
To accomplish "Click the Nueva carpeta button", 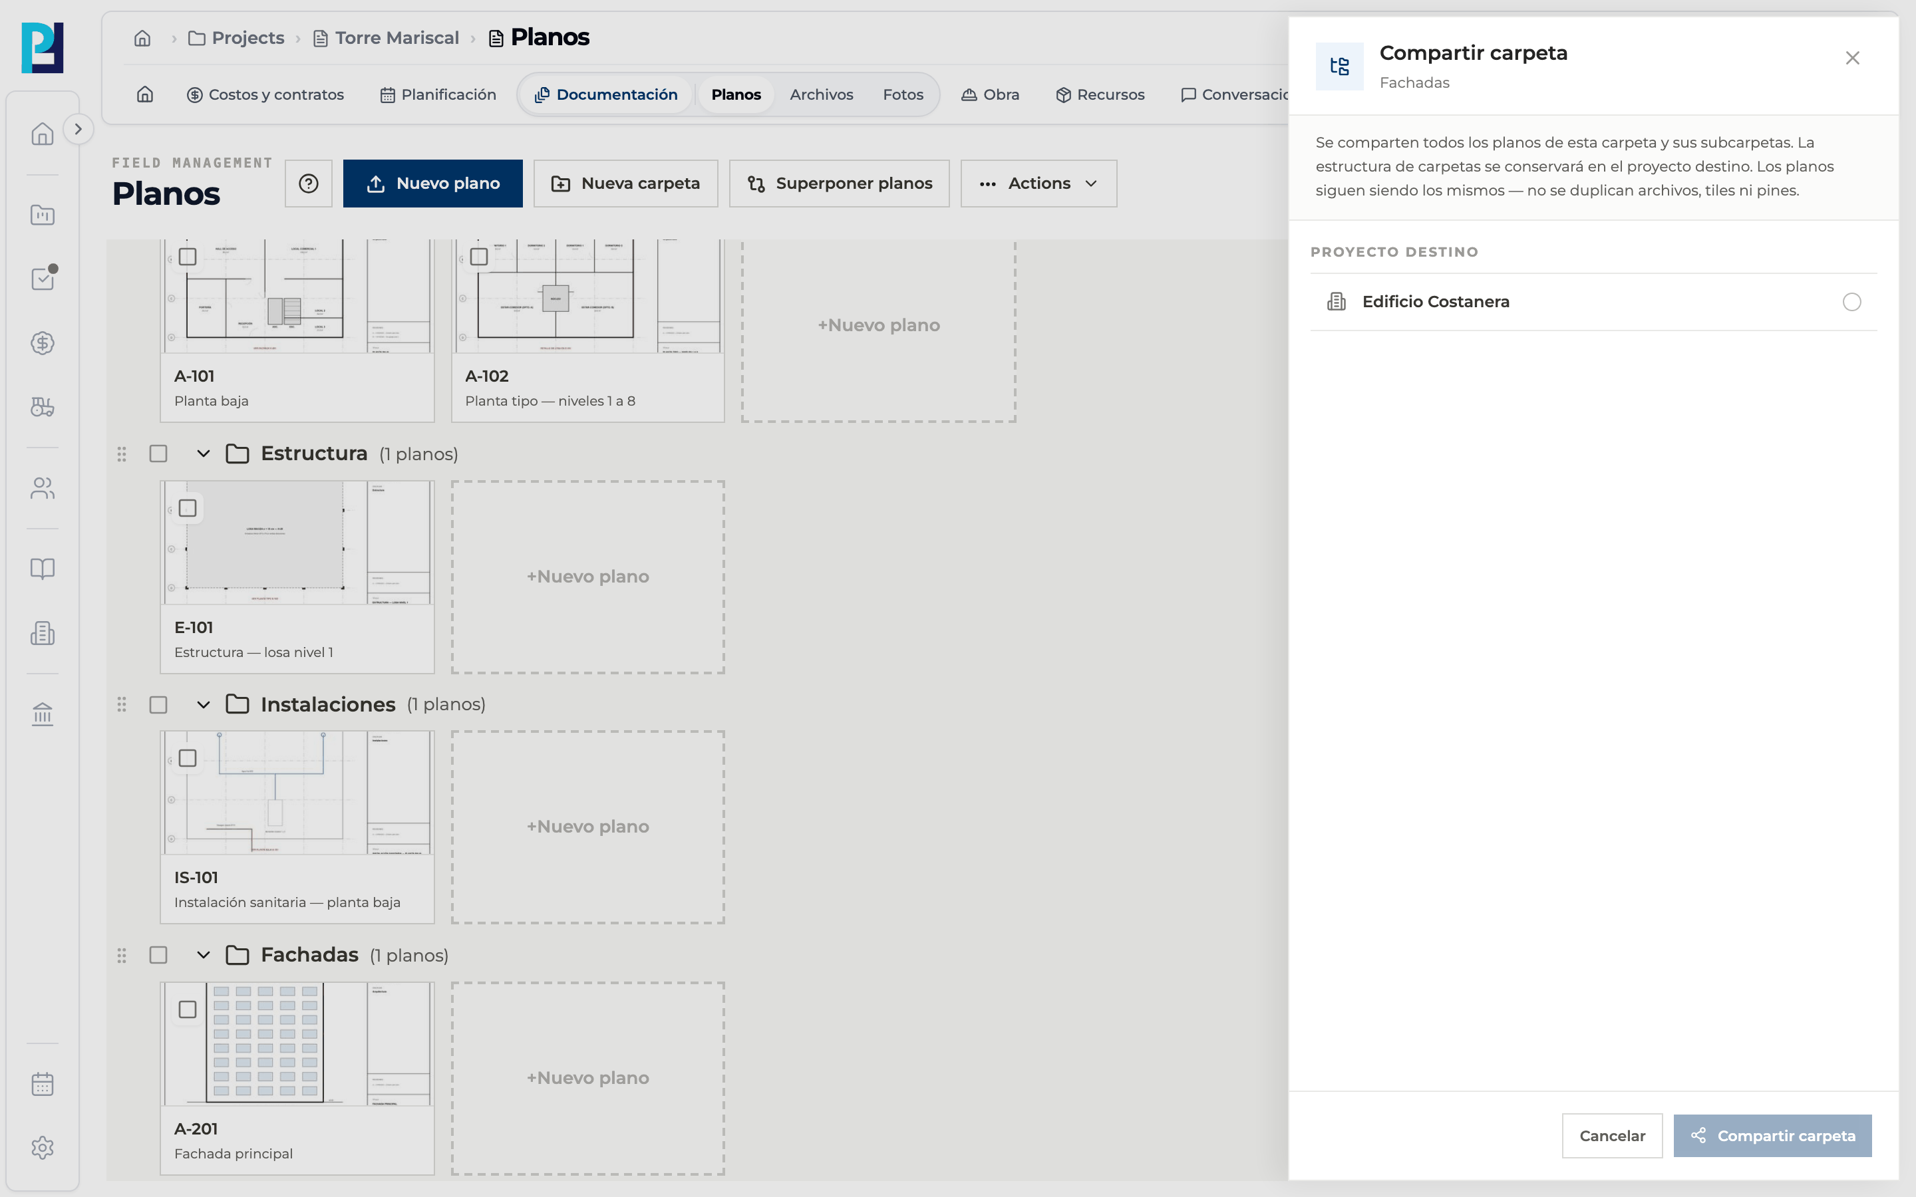I will 625,184.
